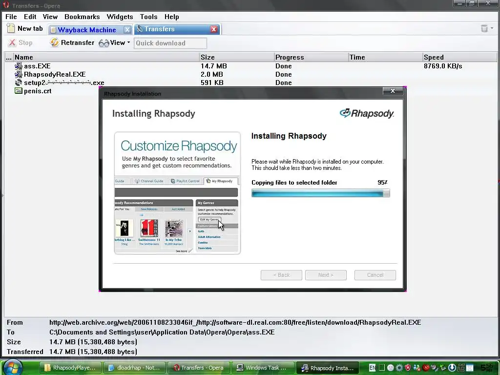This screenshot has height=375, width=500.
Task: Click the red shield tray icon
Action: (x=408, y=368)
